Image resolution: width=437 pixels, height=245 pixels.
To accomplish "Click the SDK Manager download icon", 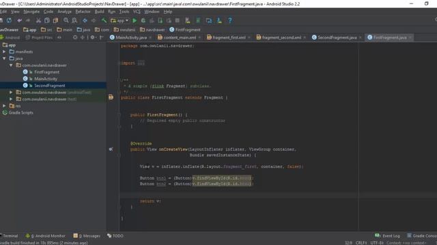I will tap(219, 20).
